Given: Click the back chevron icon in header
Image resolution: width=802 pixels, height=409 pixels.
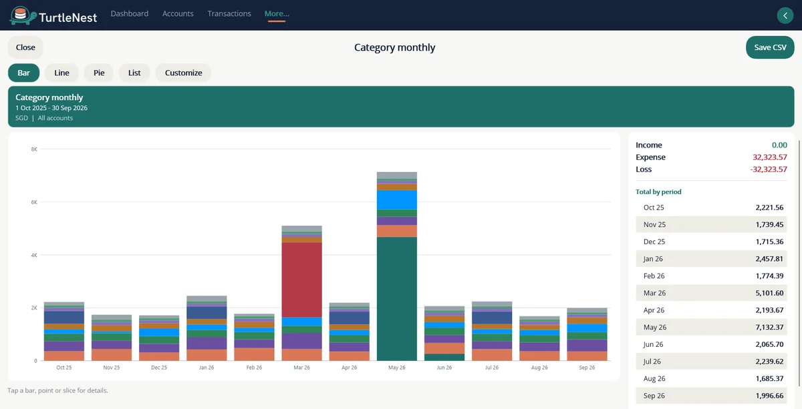Looking at the screenshot, I should [x=785, y=15].
